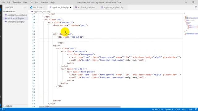
Task: Open the Terminal menu
Action: pyautogui.click(x=44, y=2)
